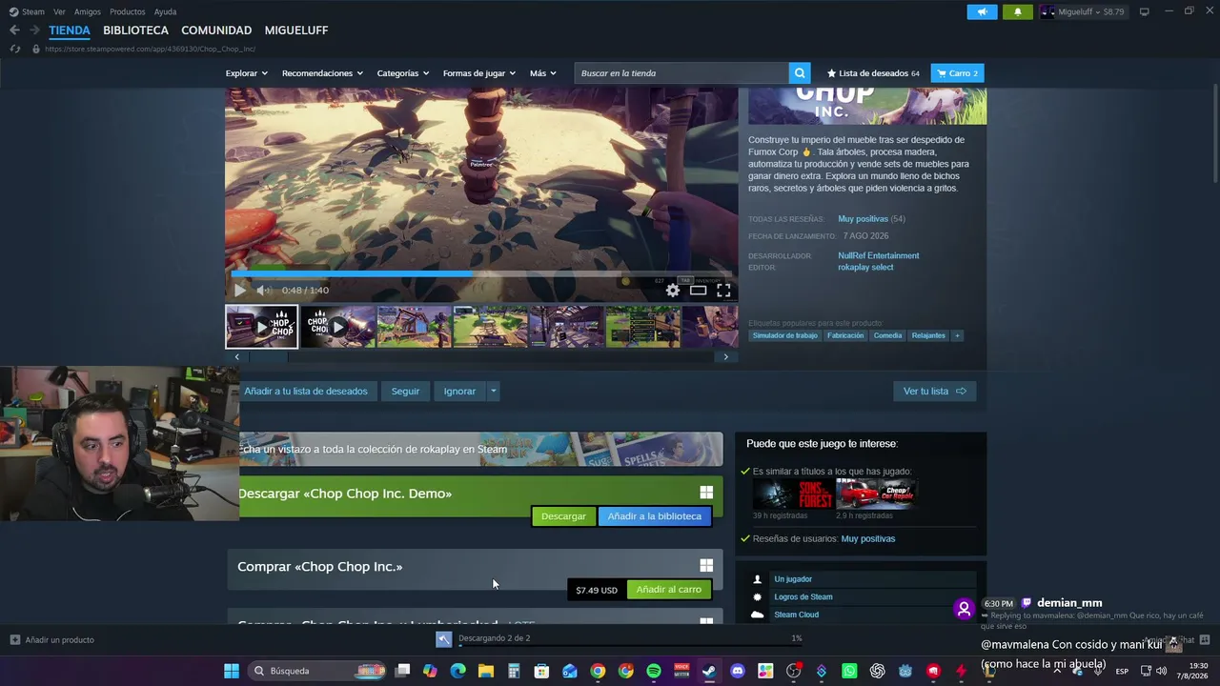Open the Ignorar options dropdown arrow
The image size is (1220, 686).
click(x=493, y=391)
